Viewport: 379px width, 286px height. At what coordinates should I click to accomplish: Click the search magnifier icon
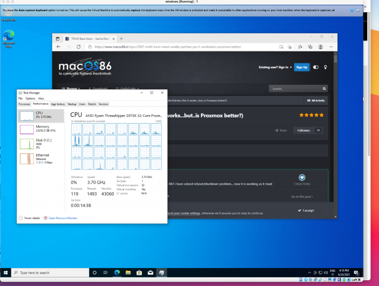pos(324,89)
